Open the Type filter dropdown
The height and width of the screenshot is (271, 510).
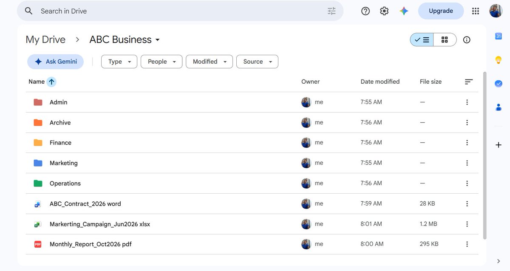[119, 62]
